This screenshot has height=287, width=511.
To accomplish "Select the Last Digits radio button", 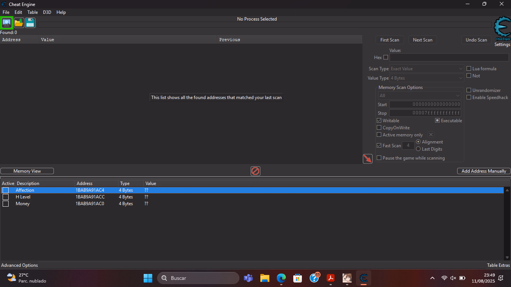I will tap(418, 149).
